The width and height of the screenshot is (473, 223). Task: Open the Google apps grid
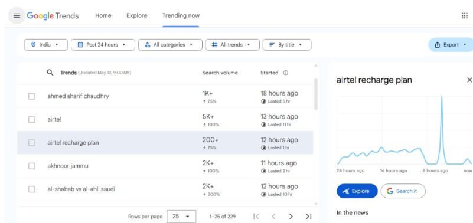click(465, 16)
